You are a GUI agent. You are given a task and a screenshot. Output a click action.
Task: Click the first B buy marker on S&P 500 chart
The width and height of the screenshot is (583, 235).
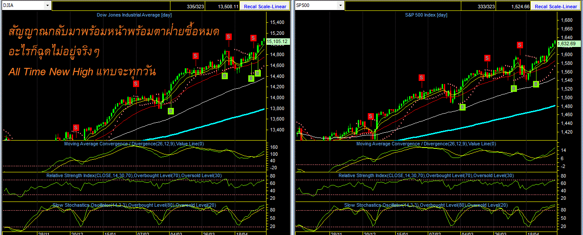[x=463, y=107]
